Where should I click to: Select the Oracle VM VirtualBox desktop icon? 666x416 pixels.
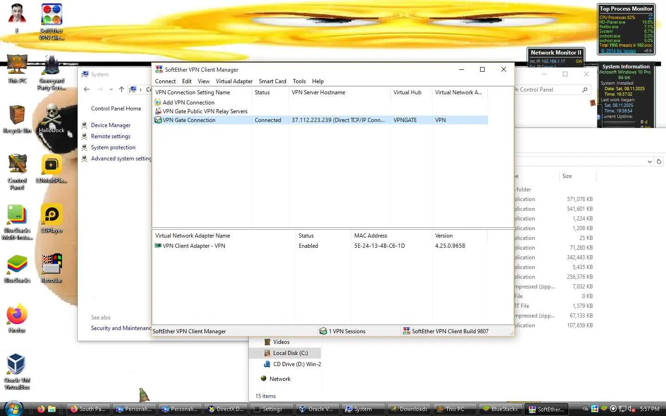[17, 371]
